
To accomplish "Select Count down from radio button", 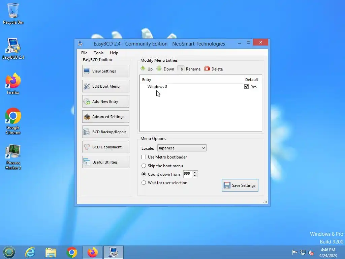I will pos(144,174).
